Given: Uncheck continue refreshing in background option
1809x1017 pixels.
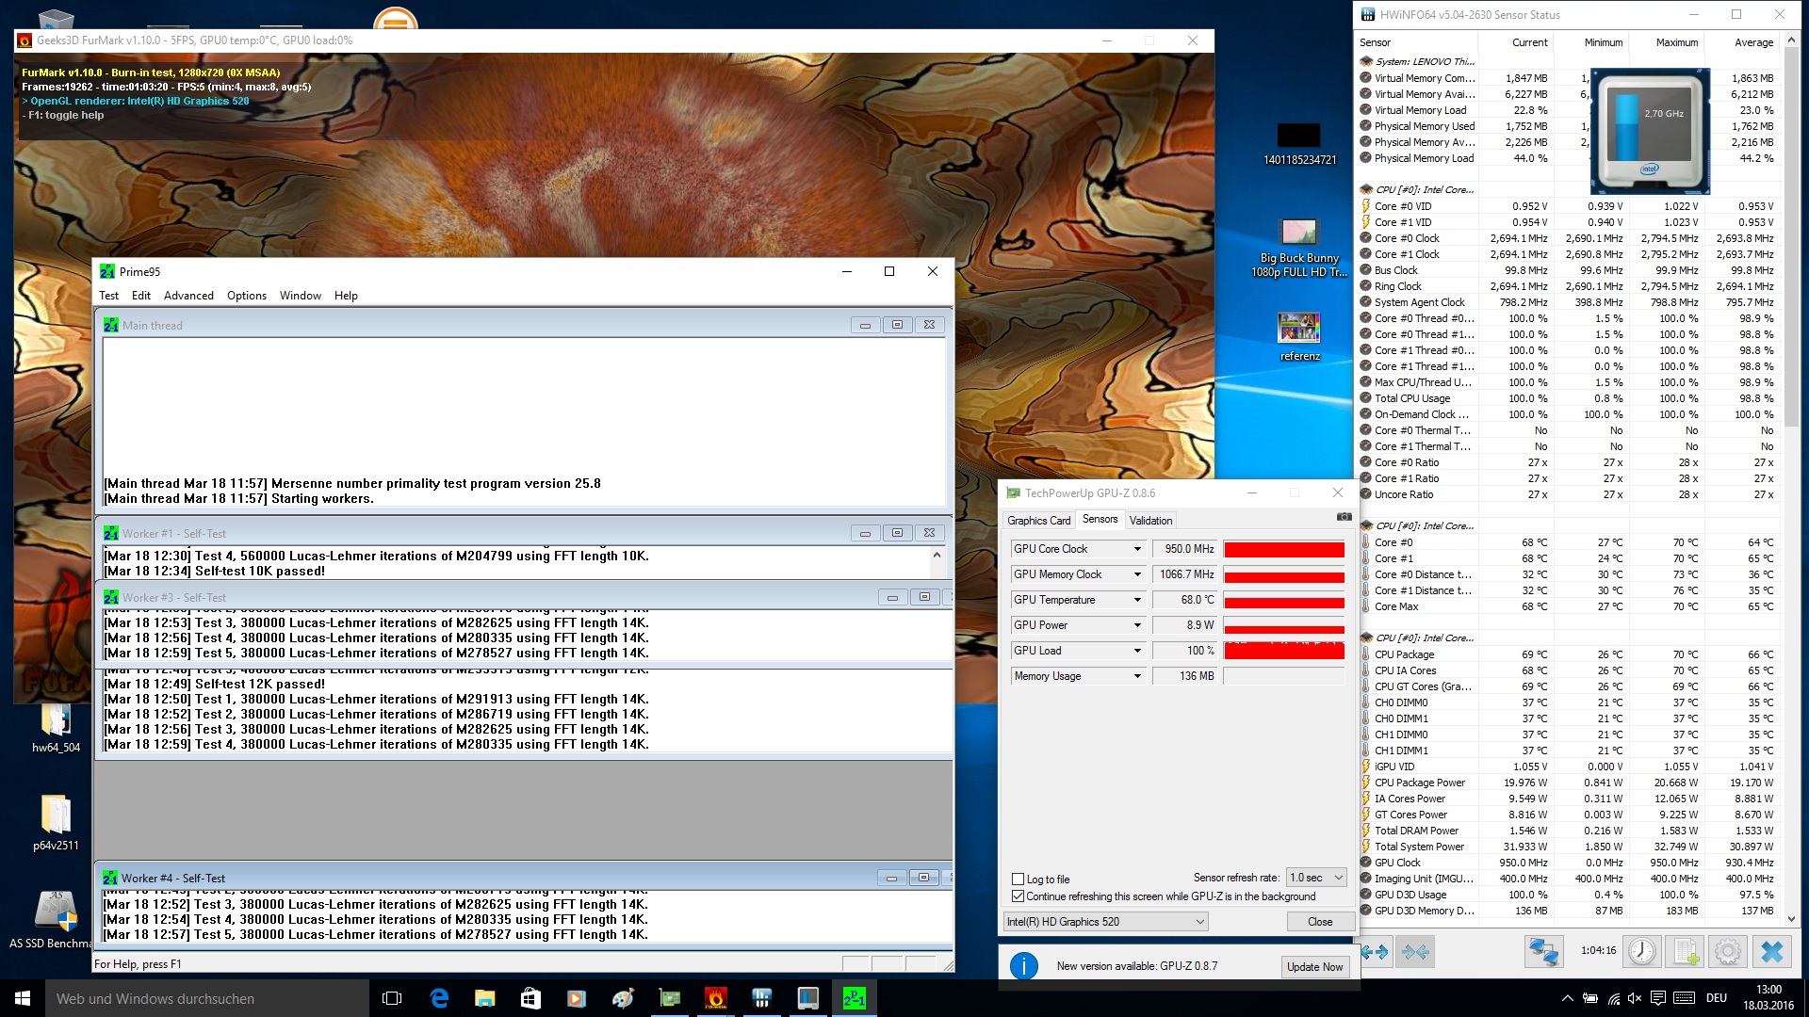Looking at the screenshot, I should click(x=1018, y=896).
